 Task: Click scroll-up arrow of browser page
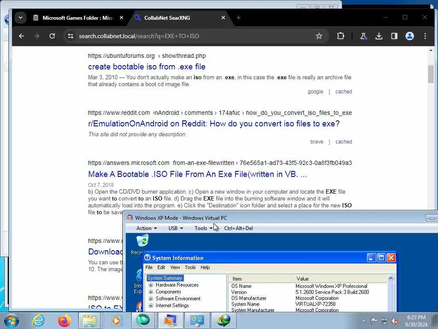[x=430, y=51]
